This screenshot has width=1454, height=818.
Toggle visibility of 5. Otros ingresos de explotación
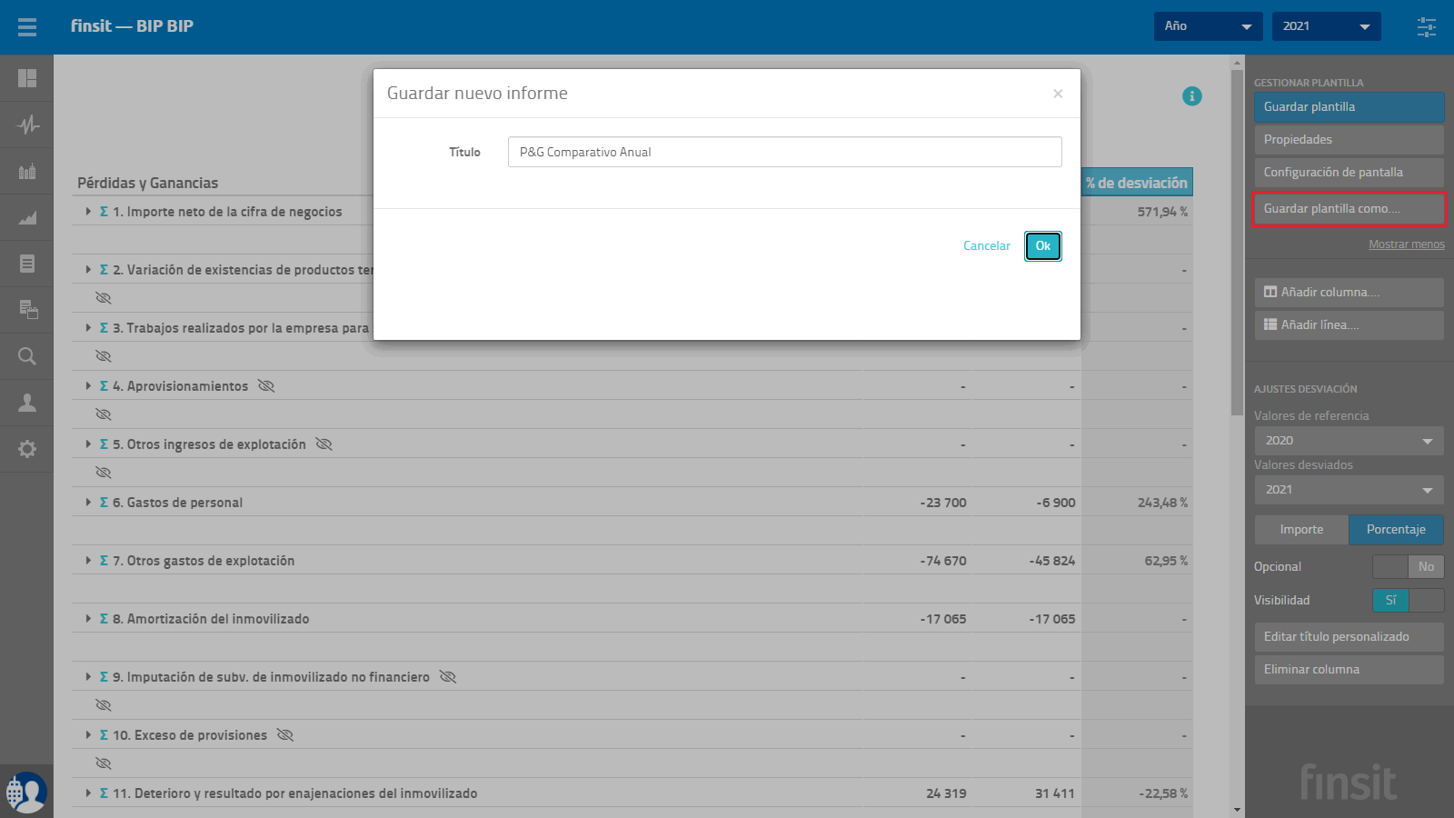(x=324, y=444)
